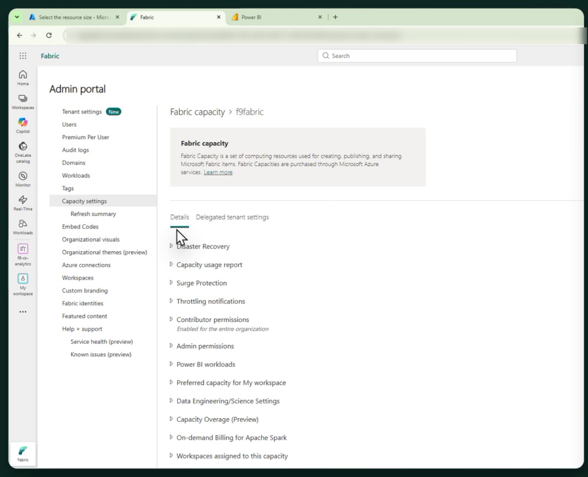Expand Preferred capacity for My workspace
This screenshot has height=477, width=588.
(x=227, y=383)
